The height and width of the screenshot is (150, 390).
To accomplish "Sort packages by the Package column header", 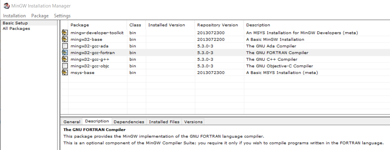I will coord(80,25).
